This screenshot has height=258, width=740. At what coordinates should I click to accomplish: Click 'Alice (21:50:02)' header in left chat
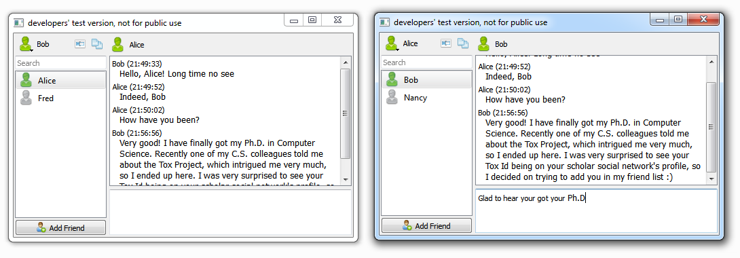[138, 110]
